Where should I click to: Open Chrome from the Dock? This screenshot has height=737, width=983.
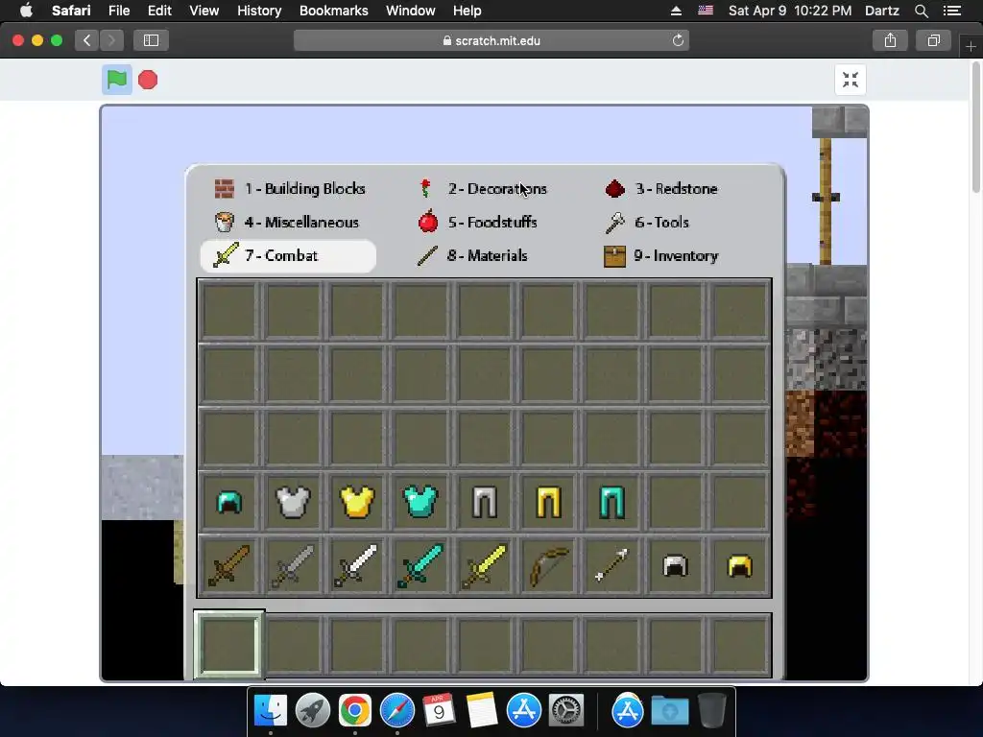(355, 711)
